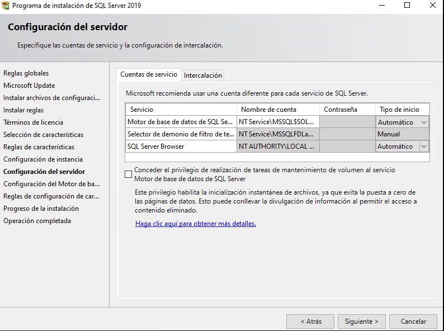This screenshot has height=331, width=444.
Task: Open startup type dropdown for SQL Server Browser
Action: [x=424, y=146]
